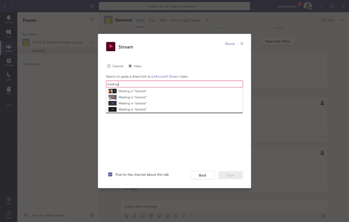349x222 pixels.
Task: Click the Back button in dialog
Action: pos(202,175)
